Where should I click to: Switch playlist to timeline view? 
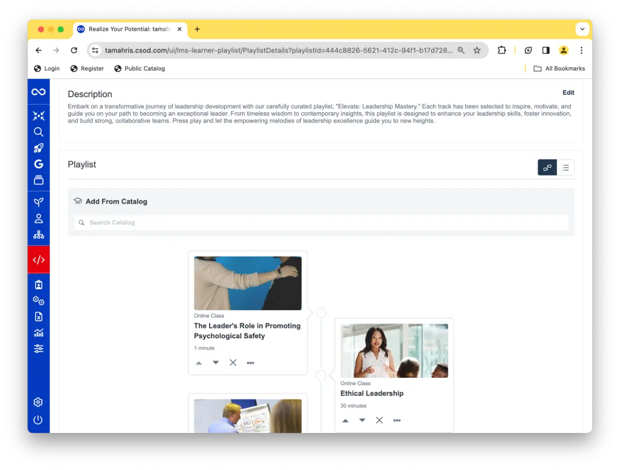547,168
